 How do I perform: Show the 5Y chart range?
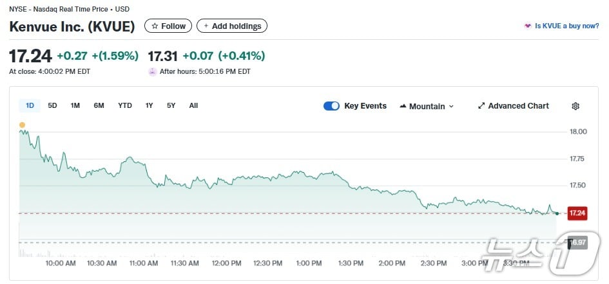[x=171, y=105]
